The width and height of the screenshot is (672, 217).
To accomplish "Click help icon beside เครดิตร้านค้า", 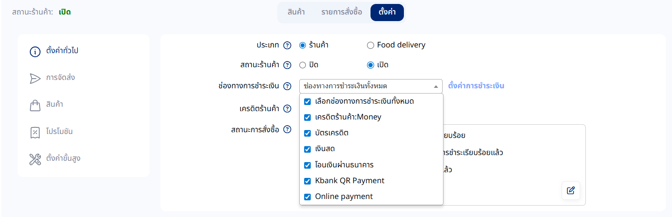I will click(x=287, y=108).
